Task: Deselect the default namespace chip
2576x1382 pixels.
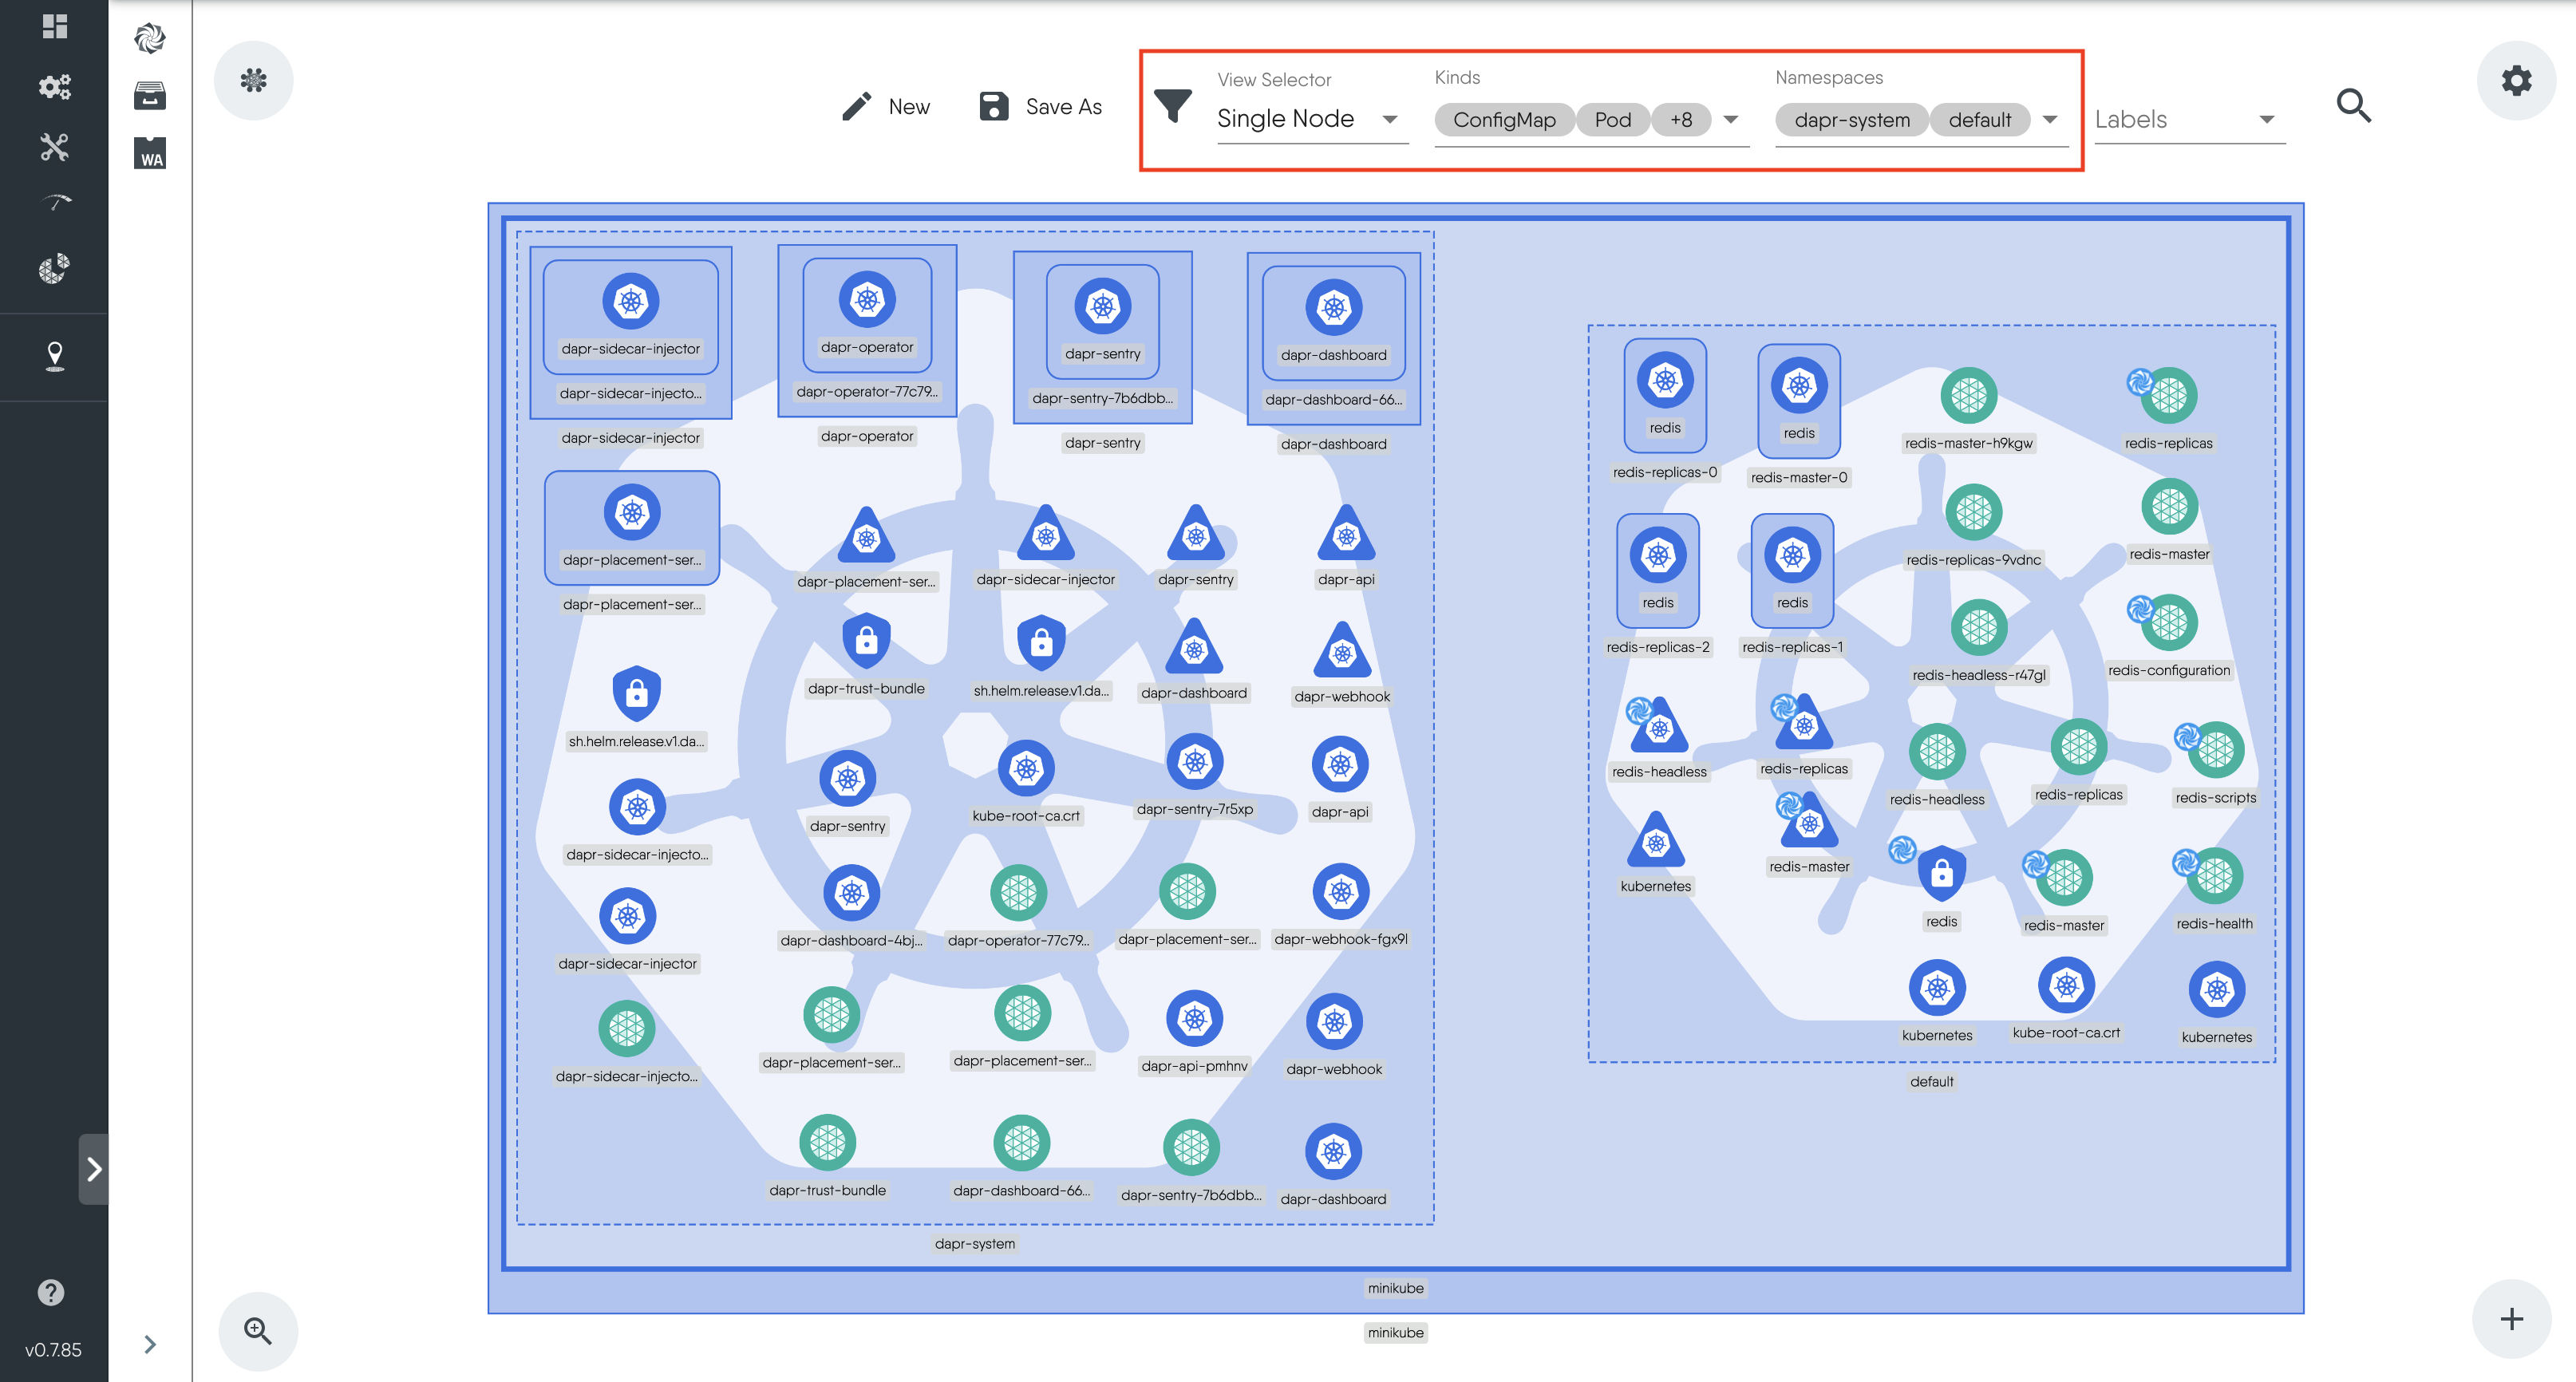Action: (1982, 119)
